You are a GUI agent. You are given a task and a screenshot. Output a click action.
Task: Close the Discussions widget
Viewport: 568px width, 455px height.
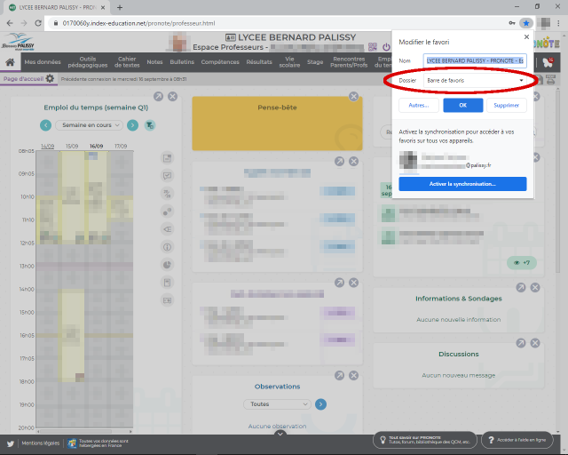(x=534, y=342)
